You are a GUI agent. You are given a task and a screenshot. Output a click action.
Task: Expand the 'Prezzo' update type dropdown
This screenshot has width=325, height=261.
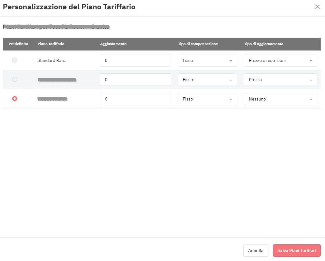[280, 80]
